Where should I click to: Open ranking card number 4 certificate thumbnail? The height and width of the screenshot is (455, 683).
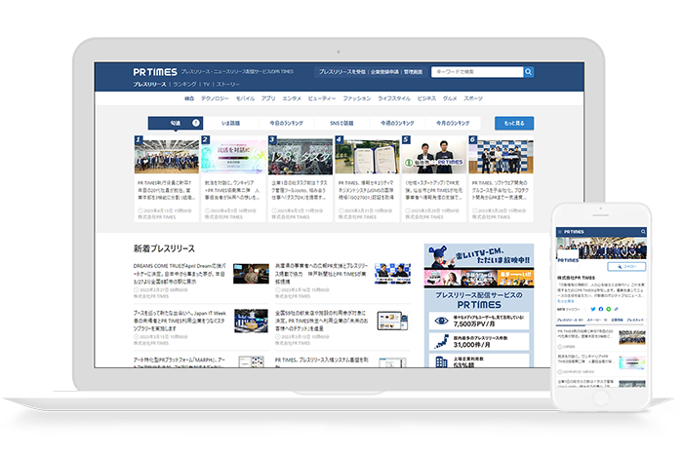(x=367, y=156)
